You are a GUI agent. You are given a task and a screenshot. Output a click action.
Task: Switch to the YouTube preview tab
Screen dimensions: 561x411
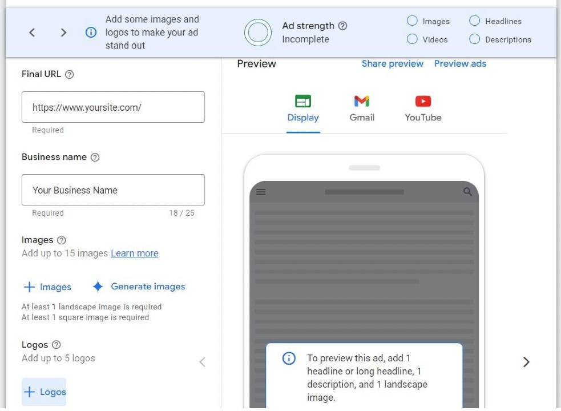pos(423,108)
